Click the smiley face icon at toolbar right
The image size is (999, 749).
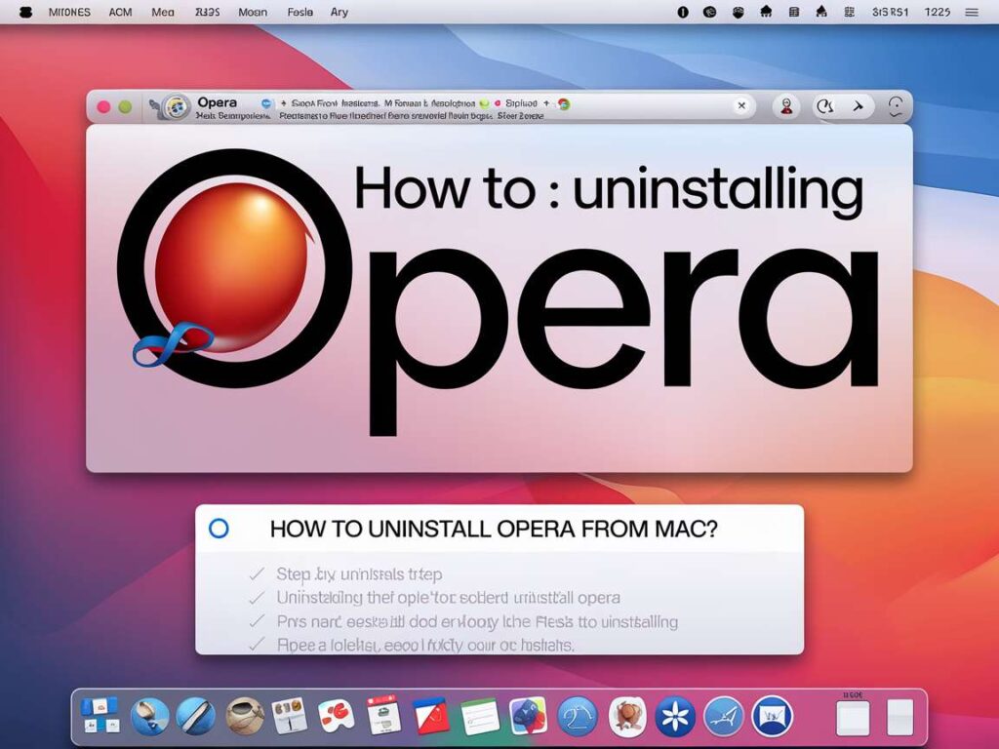(895, 106)
